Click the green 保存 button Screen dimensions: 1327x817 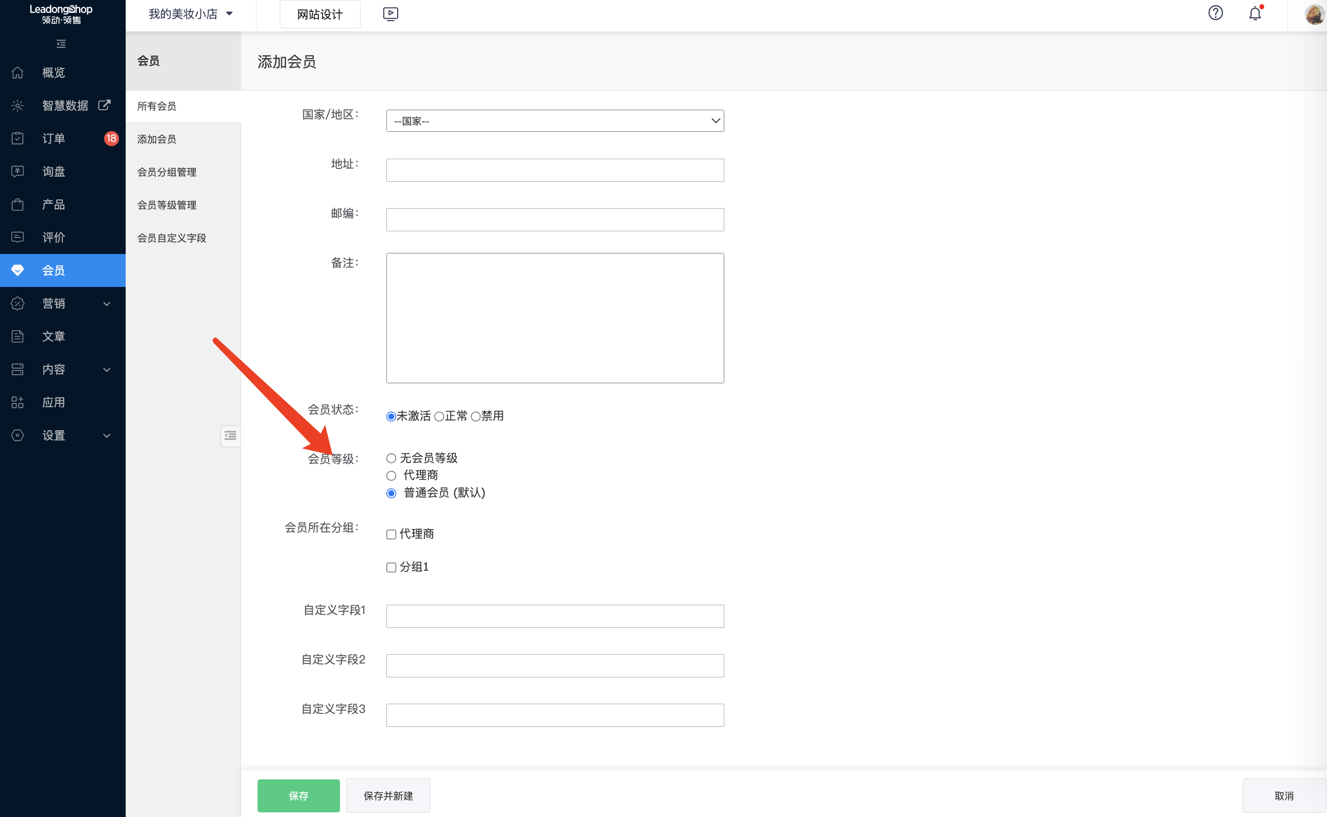pyautogui.click(x=298, y=795)
